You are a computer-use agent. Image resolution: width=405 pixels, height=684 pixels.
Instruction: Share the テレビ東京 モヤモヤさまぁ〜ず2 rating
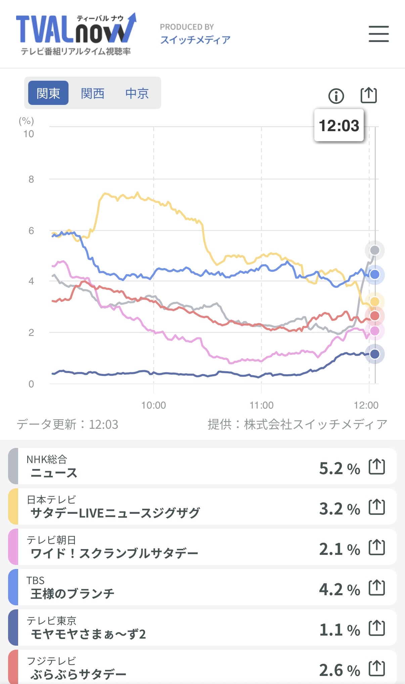[x=376, y=628]
